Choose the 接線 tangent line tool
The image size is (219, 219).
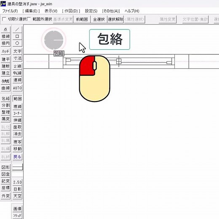(x=5, y=36)
